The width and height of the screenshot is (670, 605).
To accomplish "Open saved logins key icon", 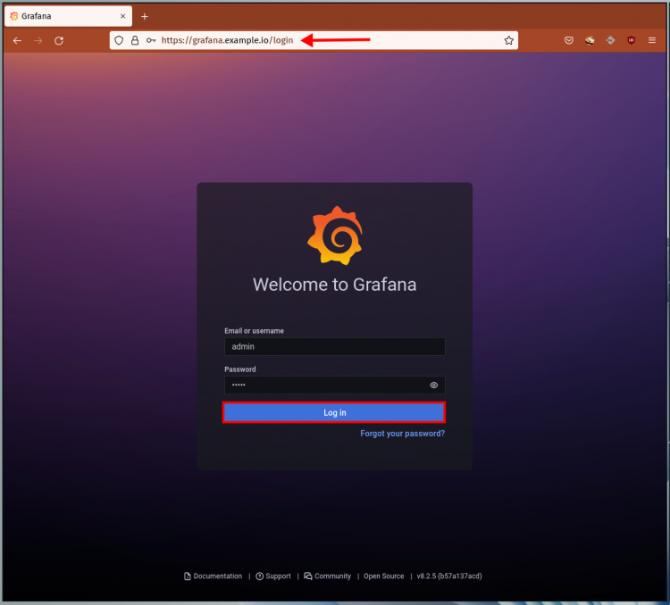I will [x=151, y=40].
